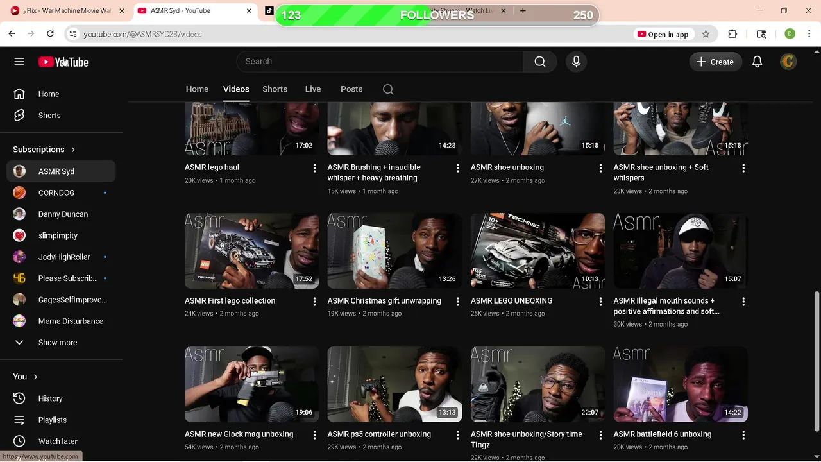Bookmark this page with star icon

click(706, 34)
